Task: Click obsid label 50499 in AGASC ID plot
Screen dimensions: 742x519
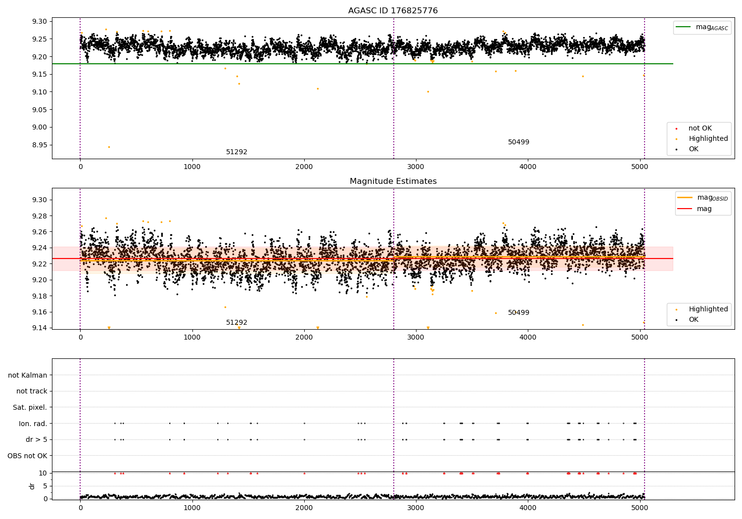Action: tap(518, 142)
